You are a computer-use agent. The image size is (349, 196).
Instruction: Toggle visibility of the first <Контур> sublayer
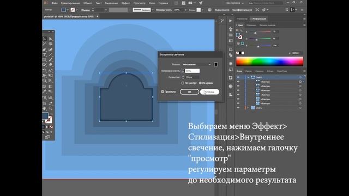tap(238, 82)
